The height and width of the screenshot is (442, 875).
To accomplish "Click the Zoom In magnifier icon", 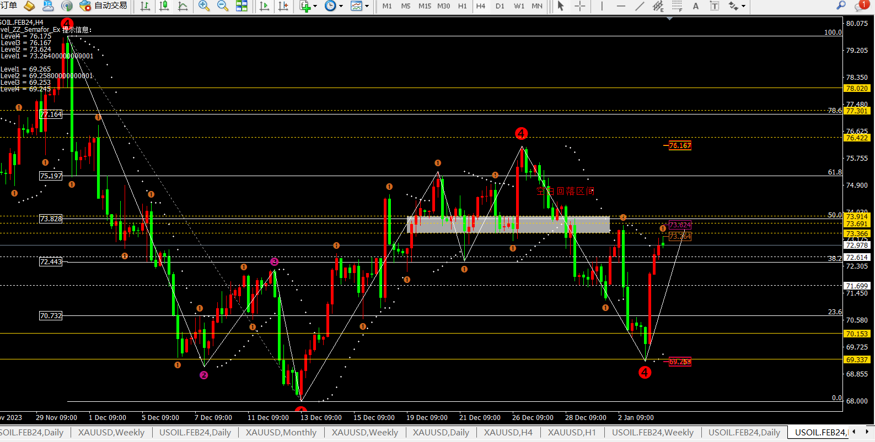I will (x=203, y=6).
